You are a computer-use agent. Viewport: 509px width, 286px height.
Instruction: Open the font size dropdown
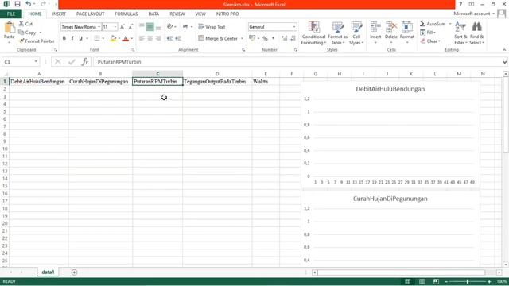coord(115,27)
